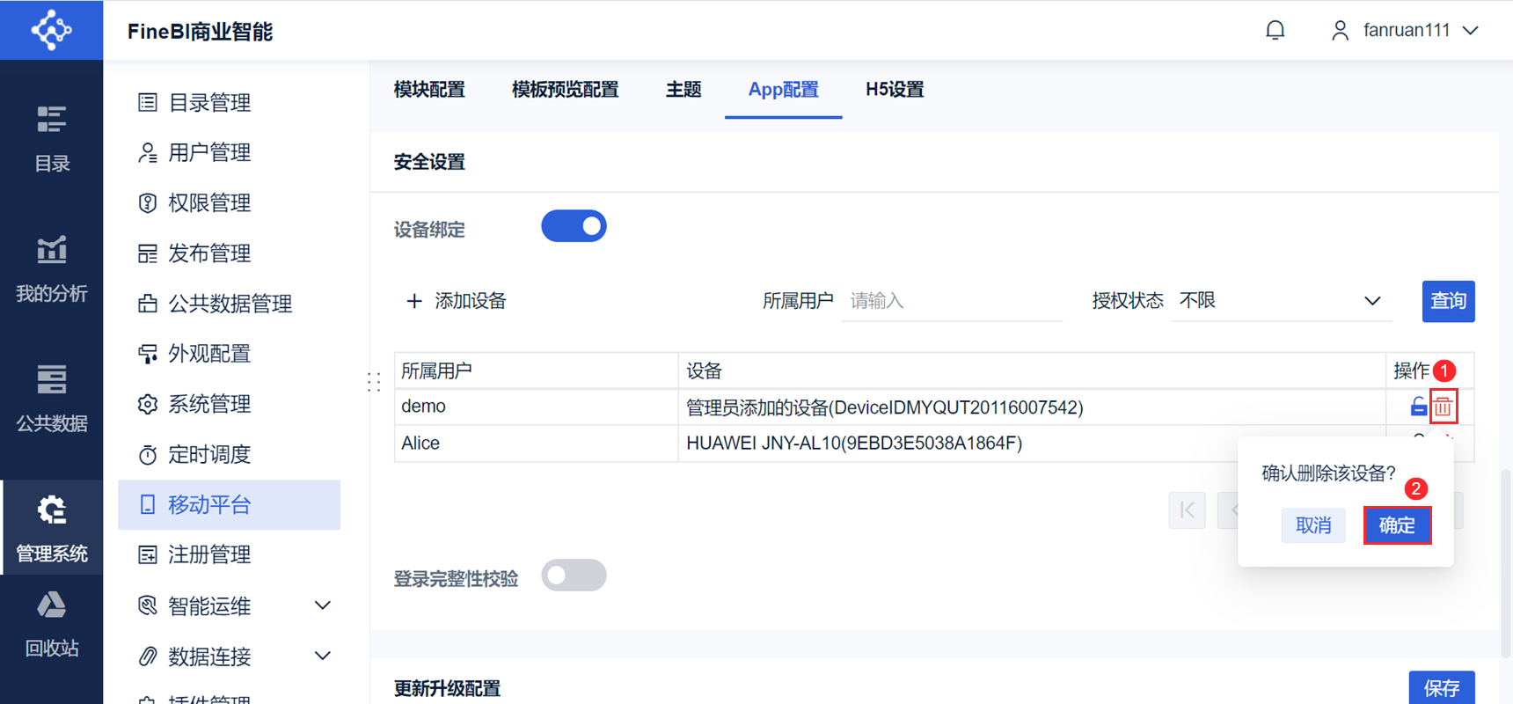Click the 保存 button

(1442, 687)
